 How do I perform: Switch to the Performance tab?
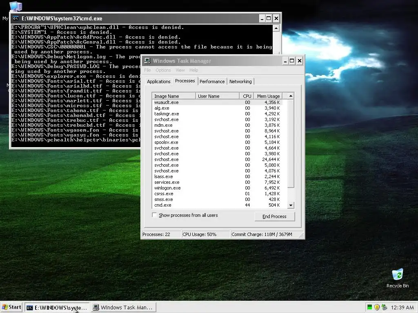pyautogui.click(x=212, y=82)
